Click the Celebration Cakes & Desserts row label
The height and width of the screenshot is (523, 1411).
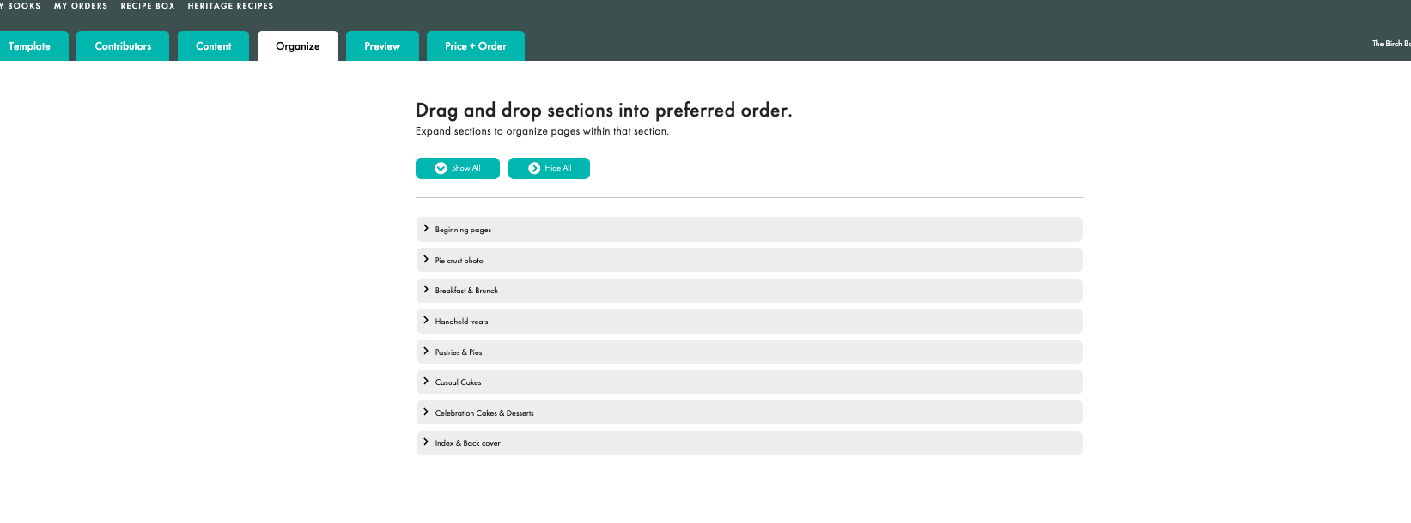click(484, 413)
